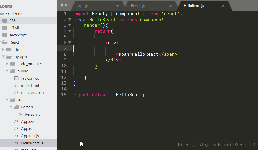Select the HelloReact.js tab

194,6
